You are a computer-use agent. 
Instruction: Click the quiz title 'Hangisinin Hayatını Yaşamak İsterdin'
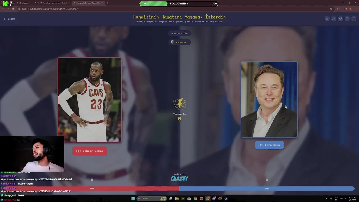(179, 17)
